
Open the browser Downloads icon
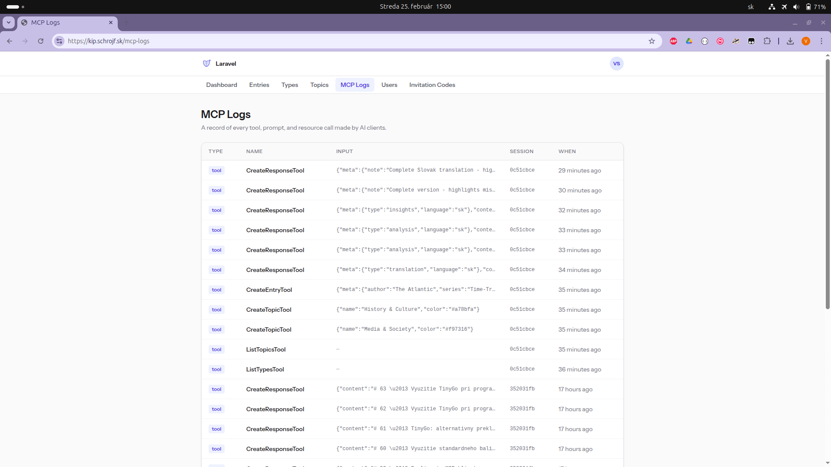click(790, 41)
